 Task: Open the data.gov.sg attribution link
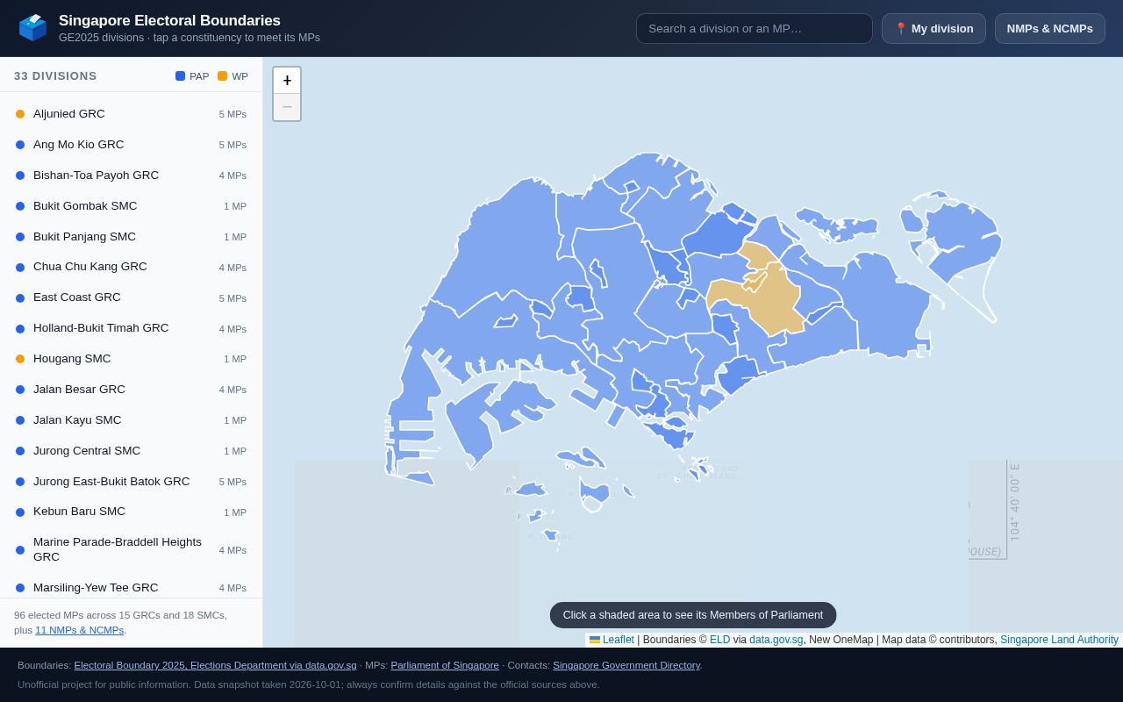tap(776, 640)
